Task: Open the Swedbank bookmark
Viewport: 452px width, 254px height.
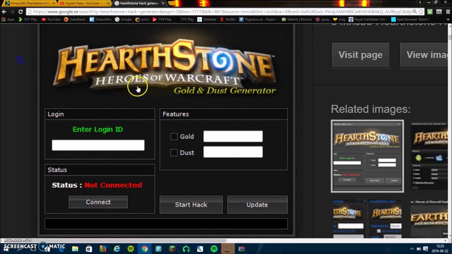Action: click(75, 19)
